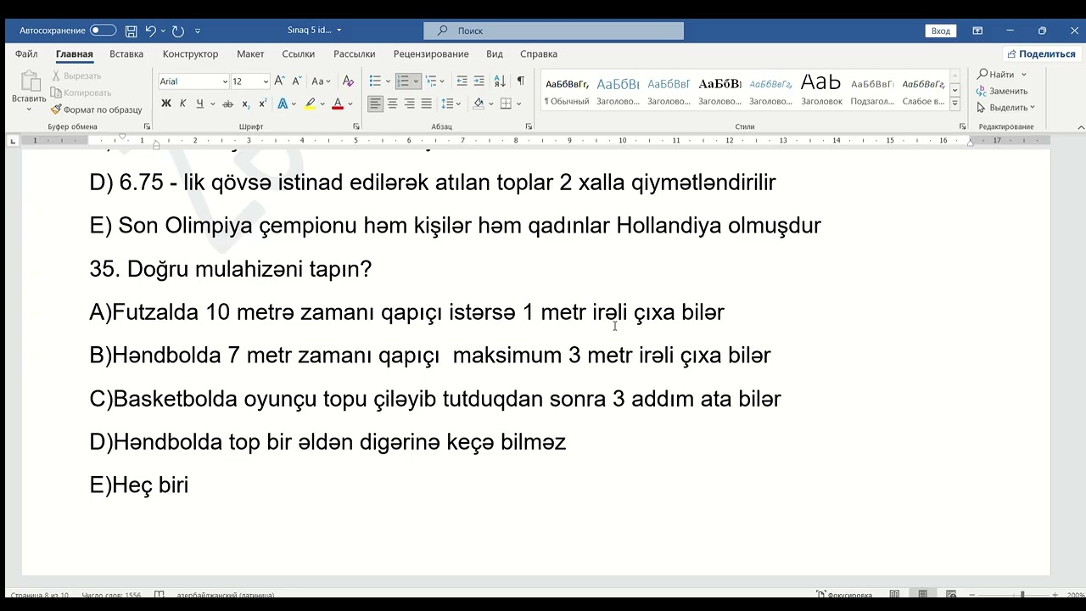Click the Save icon in the title bar
This screenshot has width=1086, height=611.
132,31
